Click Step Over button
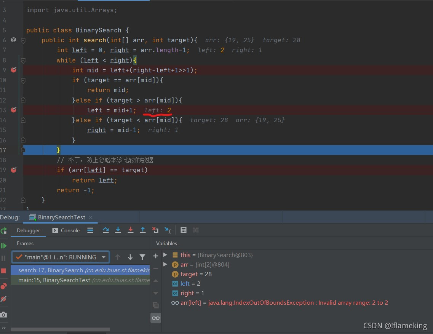 point(105,230)
